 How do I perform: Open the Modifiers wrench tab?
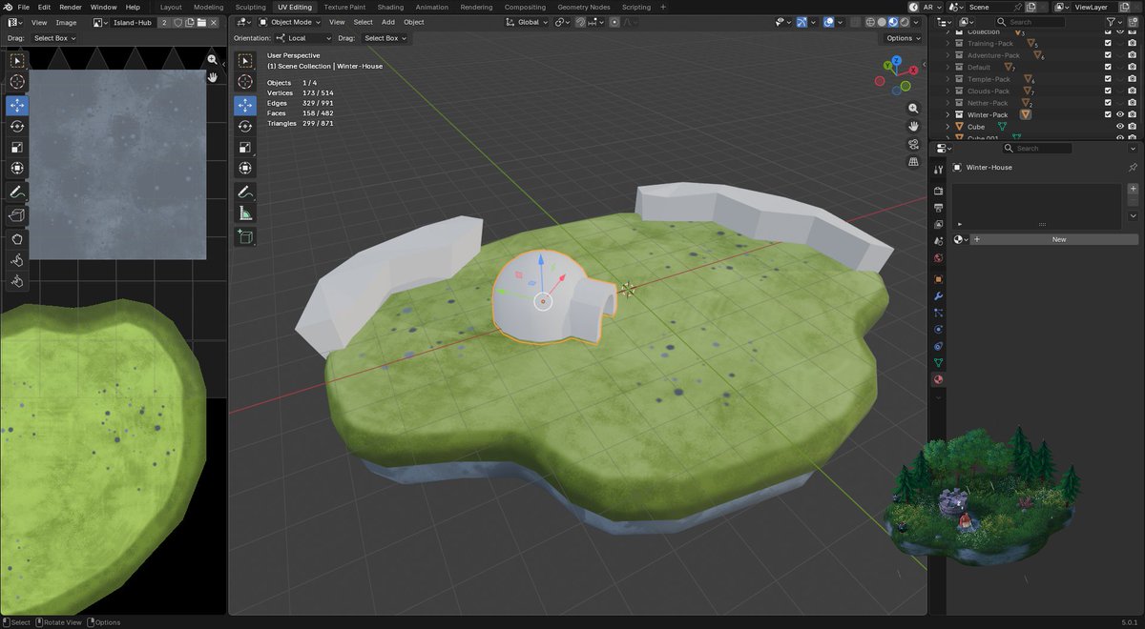[938, 296]
